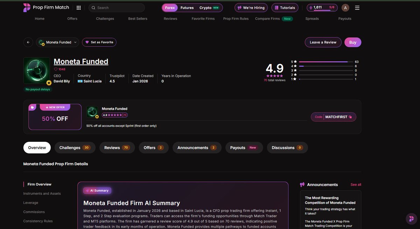This screenshot has height=229, width=420.
Task: Click the Code MATCHFIRST button
Action: (334, 117)
